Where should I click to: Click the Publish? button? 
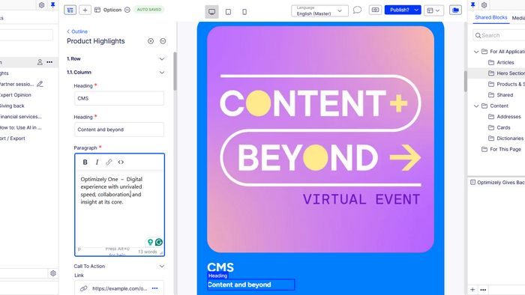(399, 10)
